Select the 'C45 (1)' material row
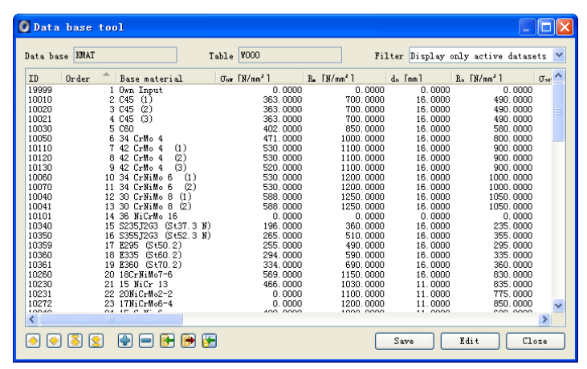Viewport: 587px width, 369px height. pos(289,99)
